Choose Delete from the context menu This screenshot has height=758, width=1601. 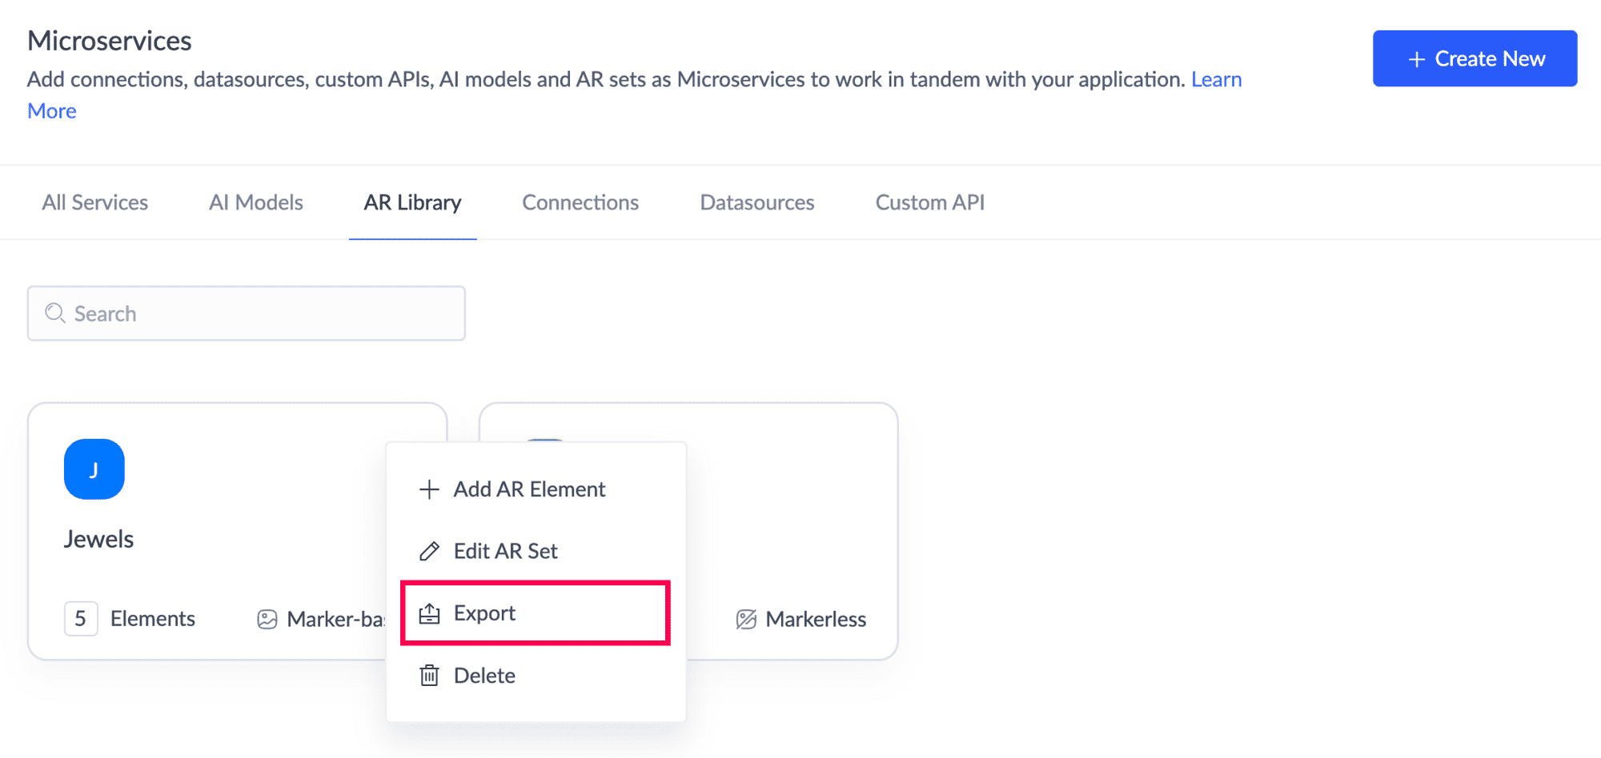484,676
